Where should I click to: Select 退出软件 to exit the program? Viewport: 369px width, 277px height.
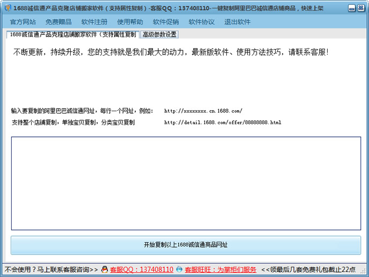(x=237, y=22)
